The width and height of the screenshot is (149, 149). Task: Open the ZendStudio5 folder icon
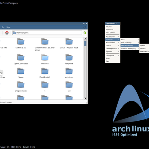click(45, 71)
